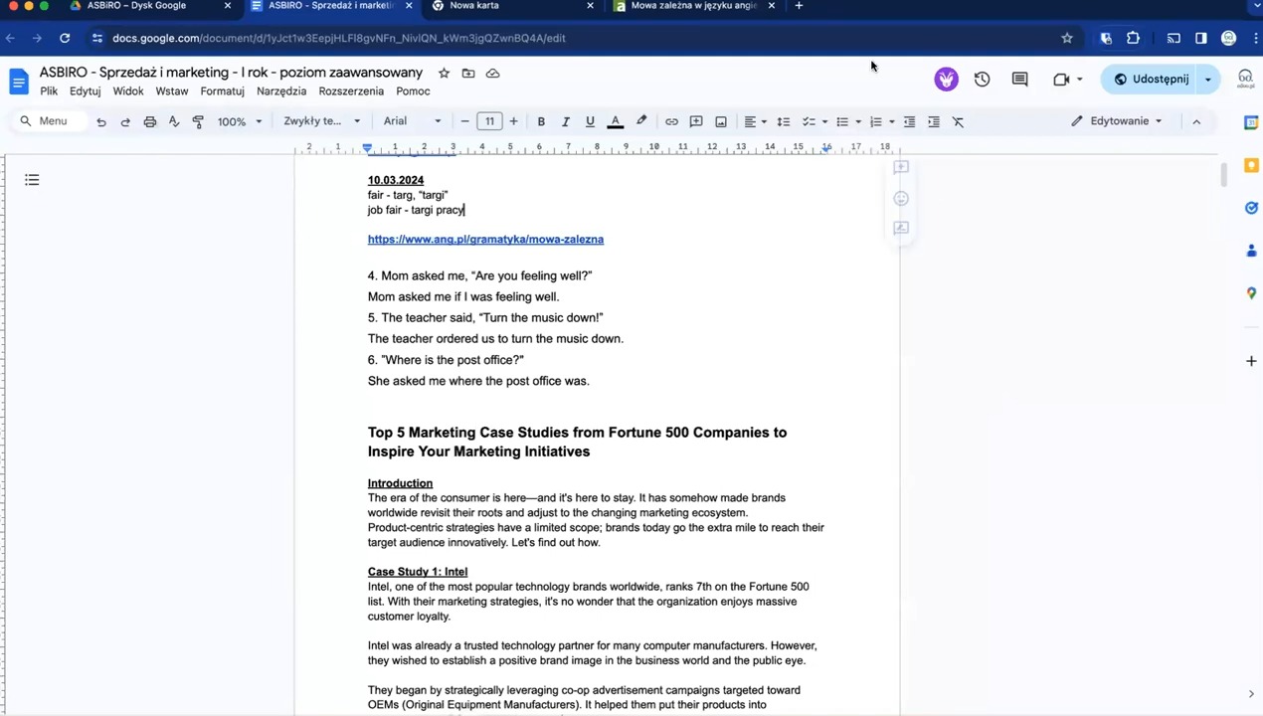Open Google Contacts side panel

pyautogui.click(x=1251, y=251)
